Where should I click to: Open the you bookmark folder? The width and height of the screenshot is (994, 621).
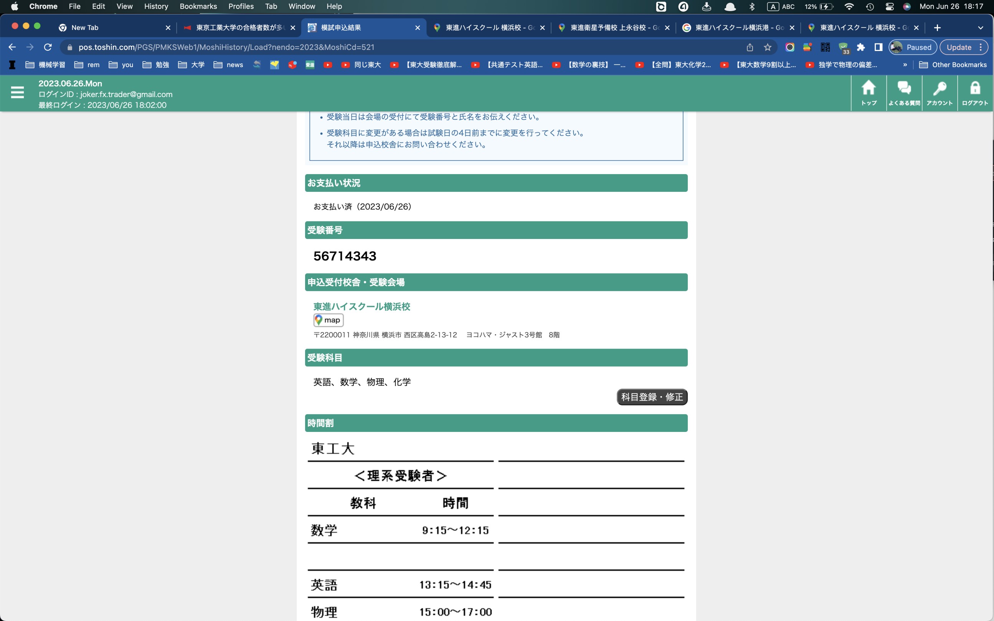pos(121,65)
